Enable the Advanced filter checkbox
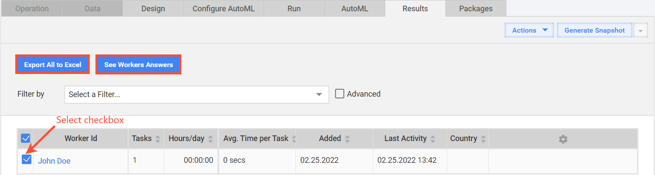Viewport: 655px width, 175px height. click(x=339, y=94)
